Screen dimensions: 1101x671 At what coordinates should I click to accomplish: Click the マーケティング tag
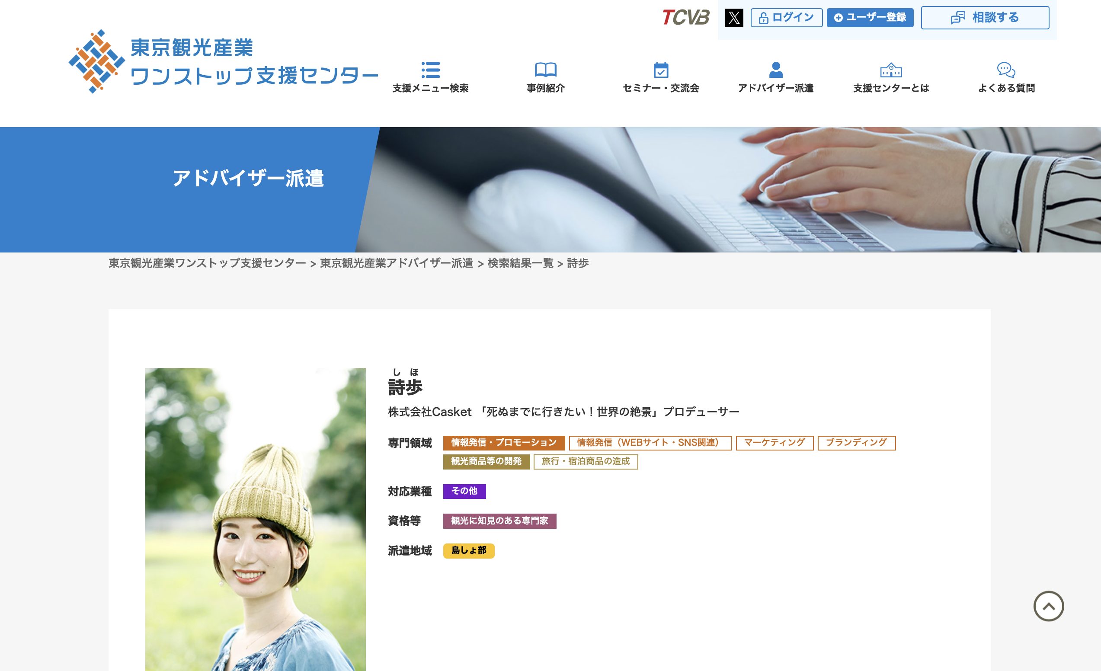[775, 443]
